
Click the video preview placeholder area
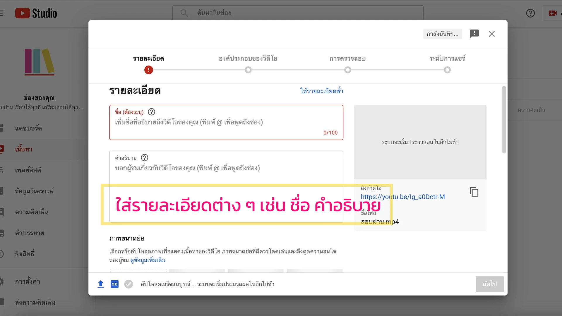(x=420, y=142)
